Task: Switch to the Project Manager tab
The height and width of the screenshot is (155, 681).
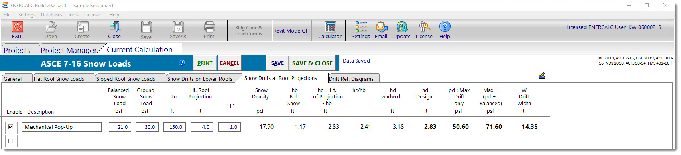Action: 69,50
